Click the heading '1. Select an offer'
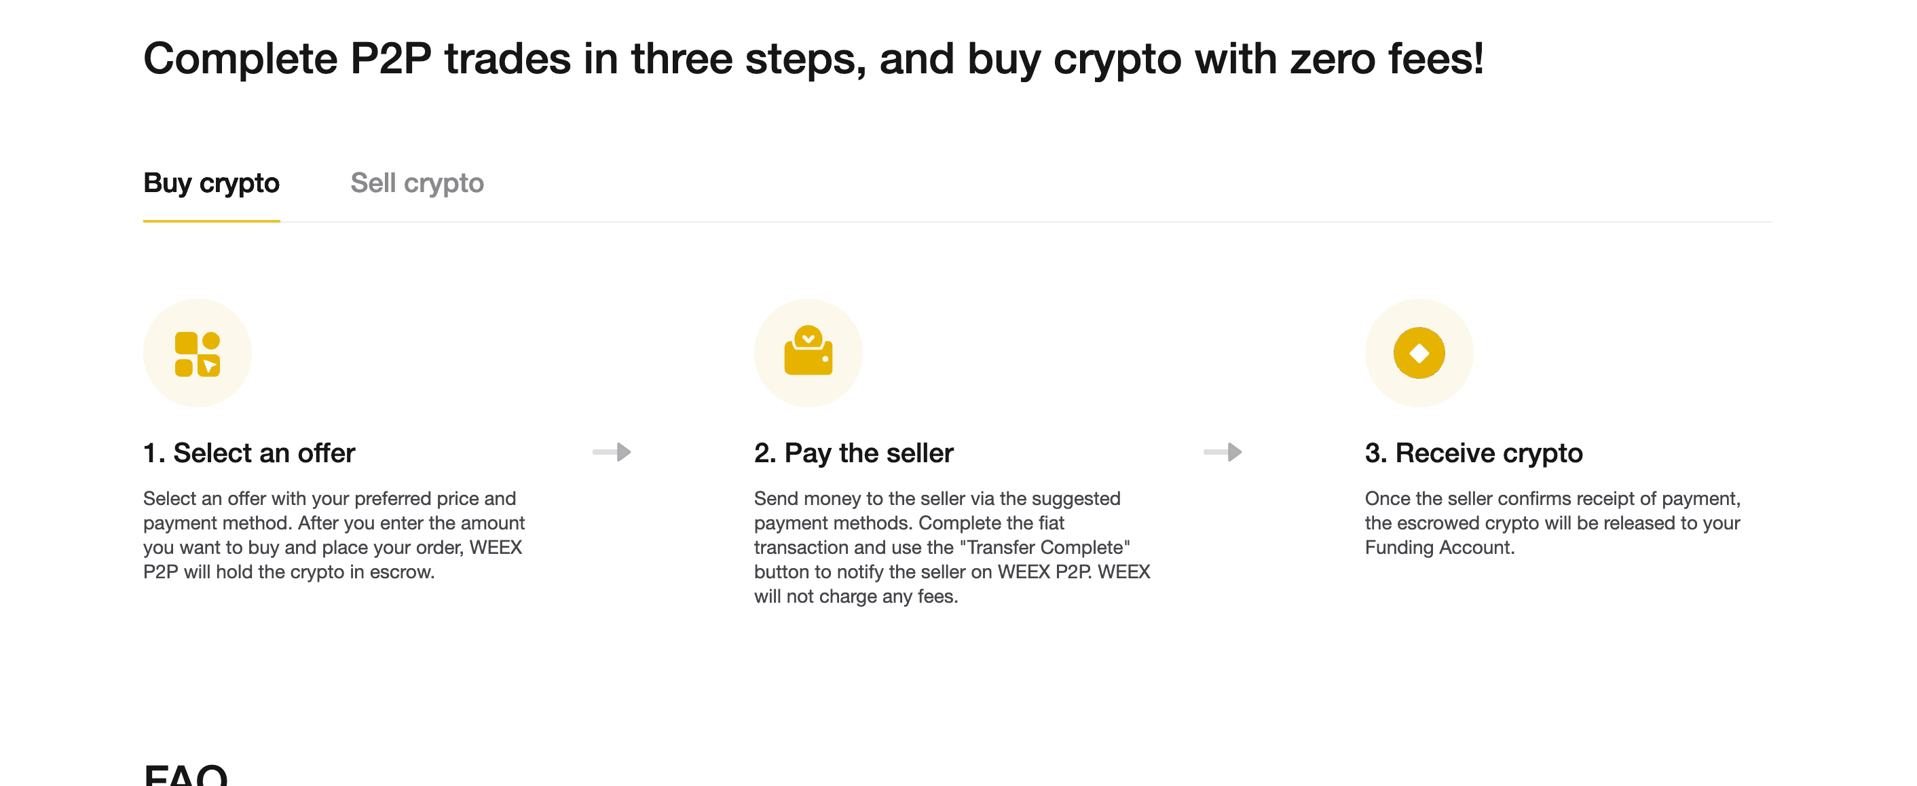1917x786 pixels. click(x=249, y=452)
